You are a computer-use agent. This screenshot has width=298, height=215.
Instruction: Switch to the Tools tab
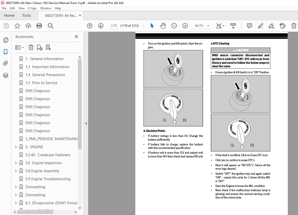26,15
